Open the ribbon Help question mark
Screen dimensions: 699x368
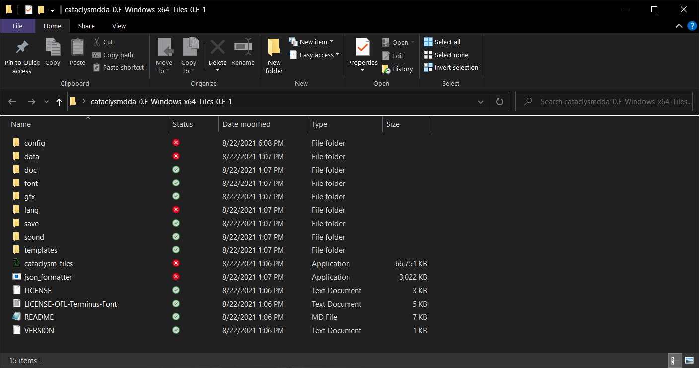click(x=692, y=26)
